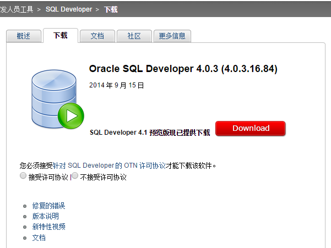Open the 新特性视频 link
The image size is (331, 248).
(x=49, y=227)
